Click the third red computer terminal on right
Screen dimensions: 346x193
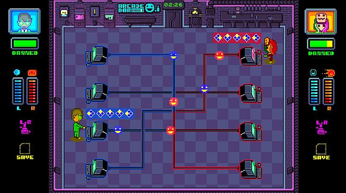(x=250, y=131)
